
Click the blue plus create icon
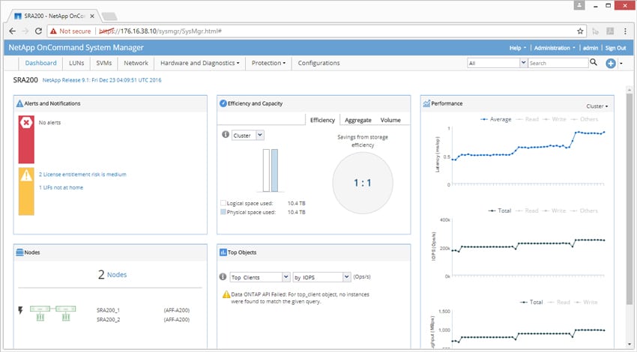tap(610, 64)
